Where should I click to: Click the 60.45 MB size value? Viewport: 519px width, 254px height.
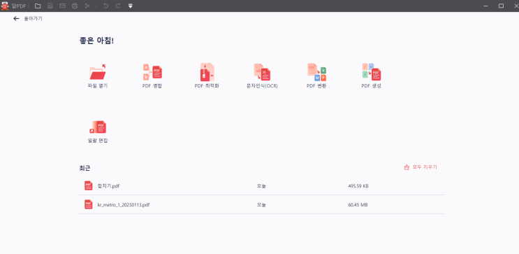(x=358, y=205)
